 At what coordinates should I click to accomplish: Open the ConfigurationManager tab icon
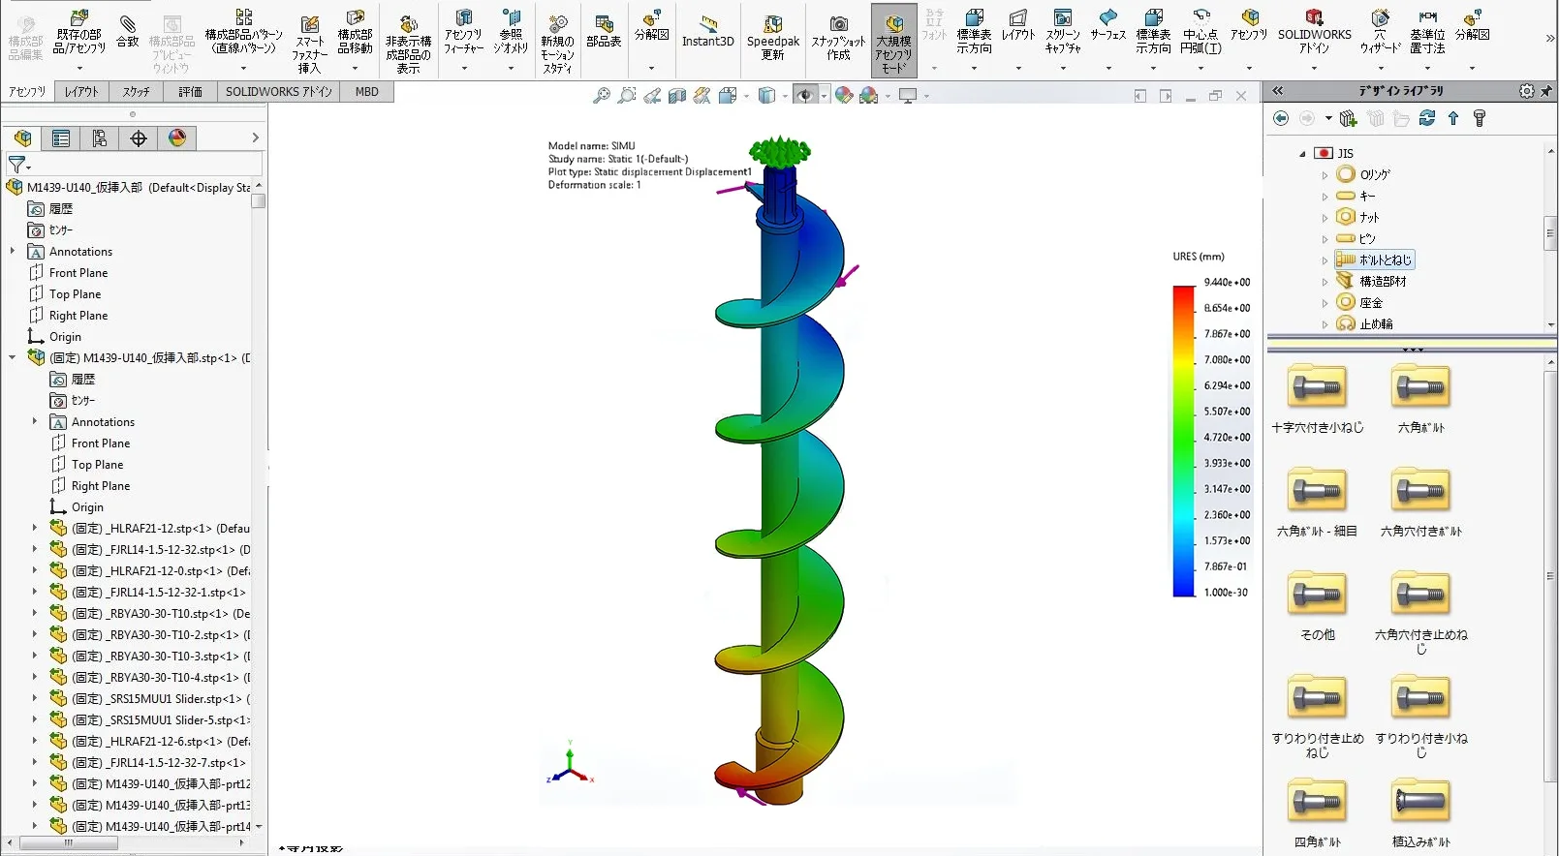(x=100, y=138)
